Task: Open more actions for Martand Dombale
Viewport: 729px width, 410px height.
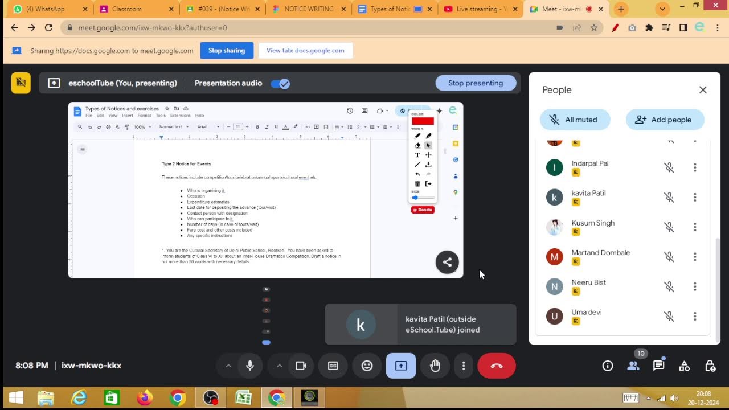Action: [x=695, y=257]
